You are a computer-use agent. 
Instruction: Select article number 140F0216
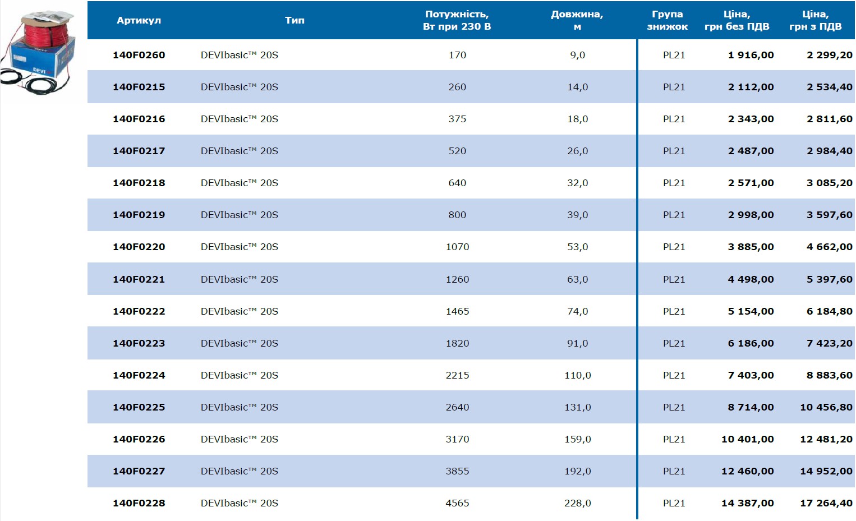coord(139,119)
